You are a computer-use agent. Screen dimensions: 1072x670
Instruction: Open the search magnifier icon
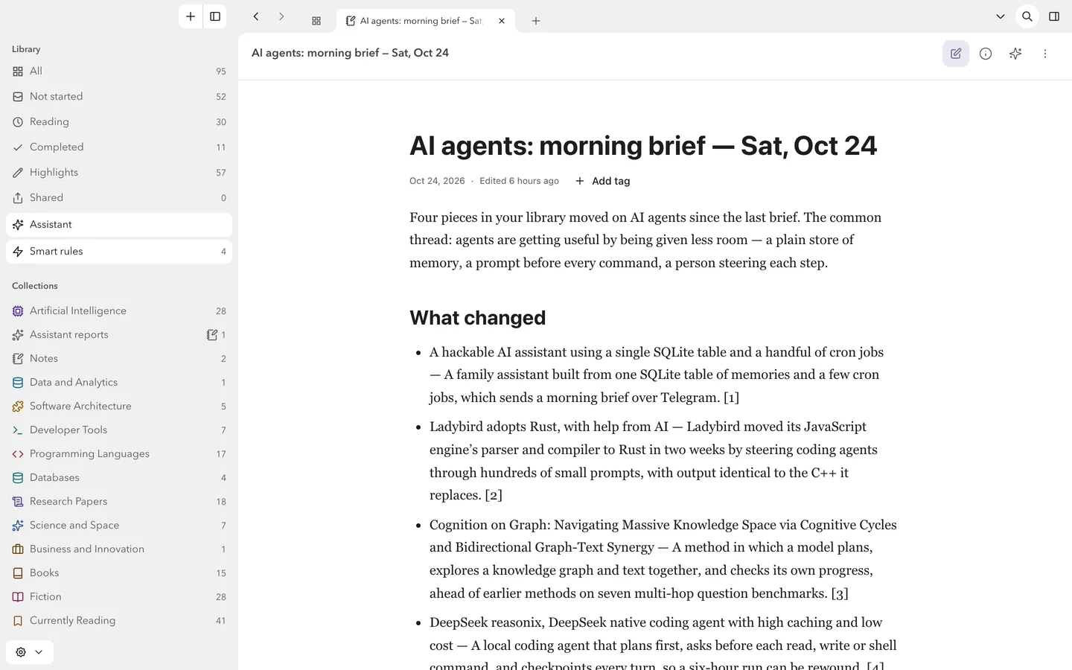coord(1027,16)
